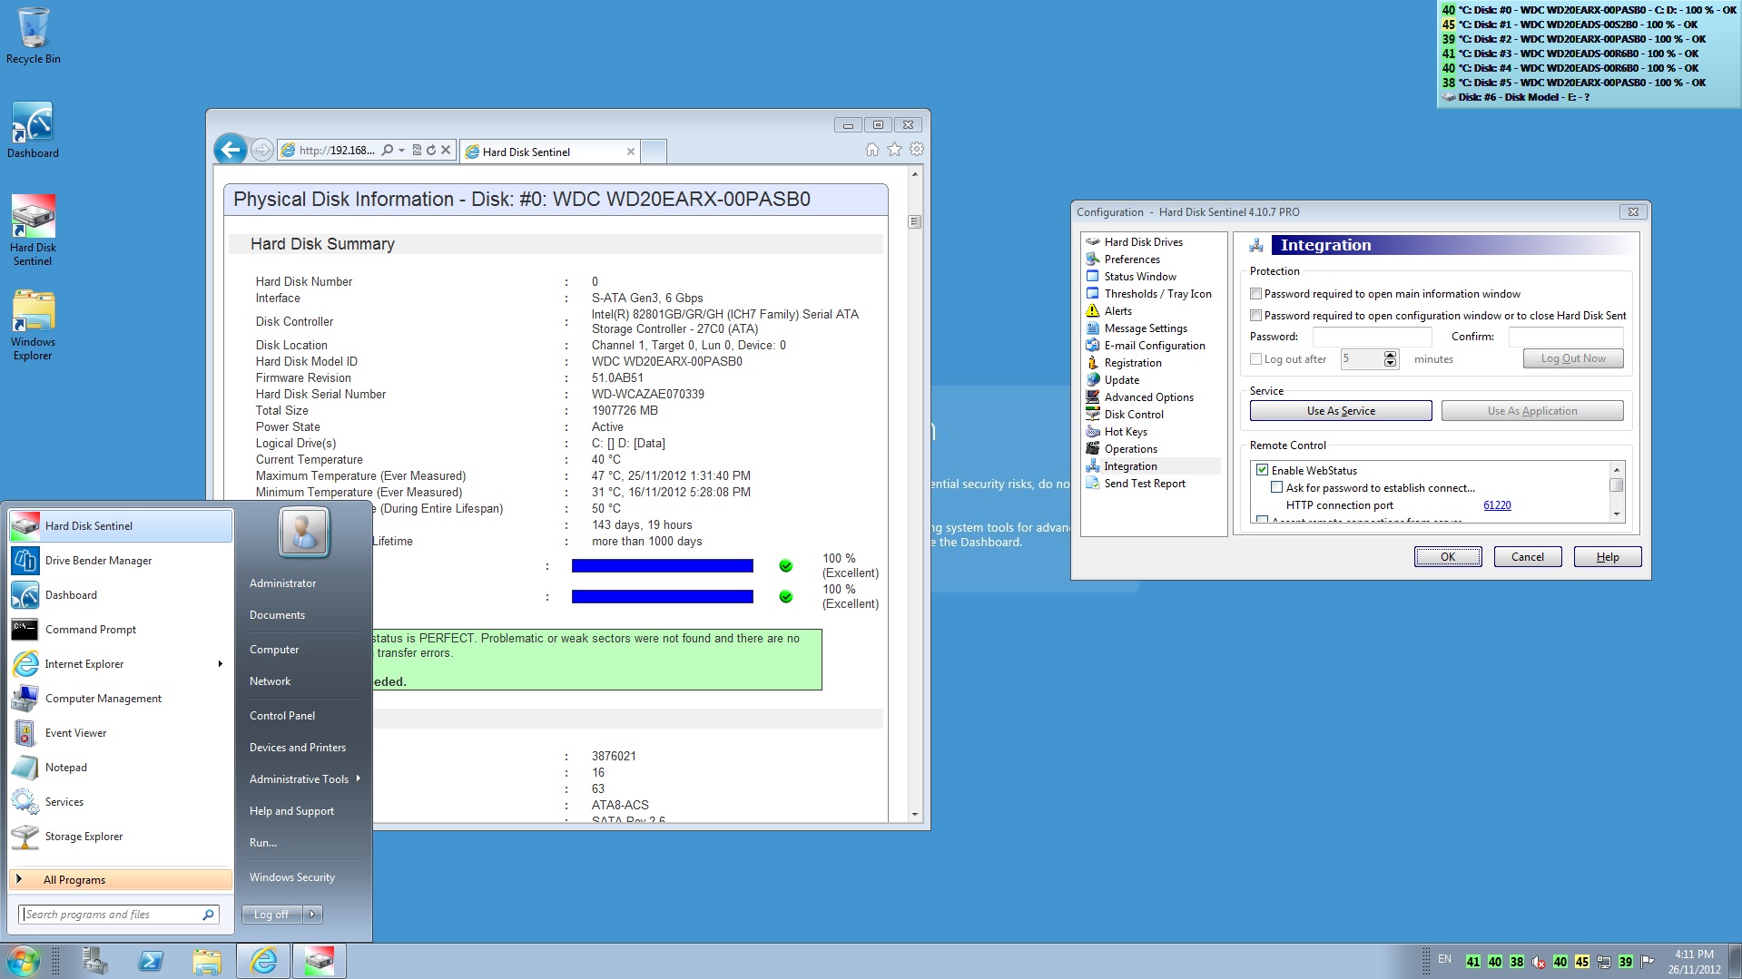The width and height of the screenshot is (1742, 979).
Task: Click the upper blue 100% progress bar
Action: pos(662,566)
